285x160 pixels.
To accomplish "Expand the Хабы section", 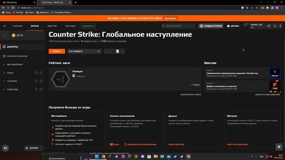I will tap(4, 73).
